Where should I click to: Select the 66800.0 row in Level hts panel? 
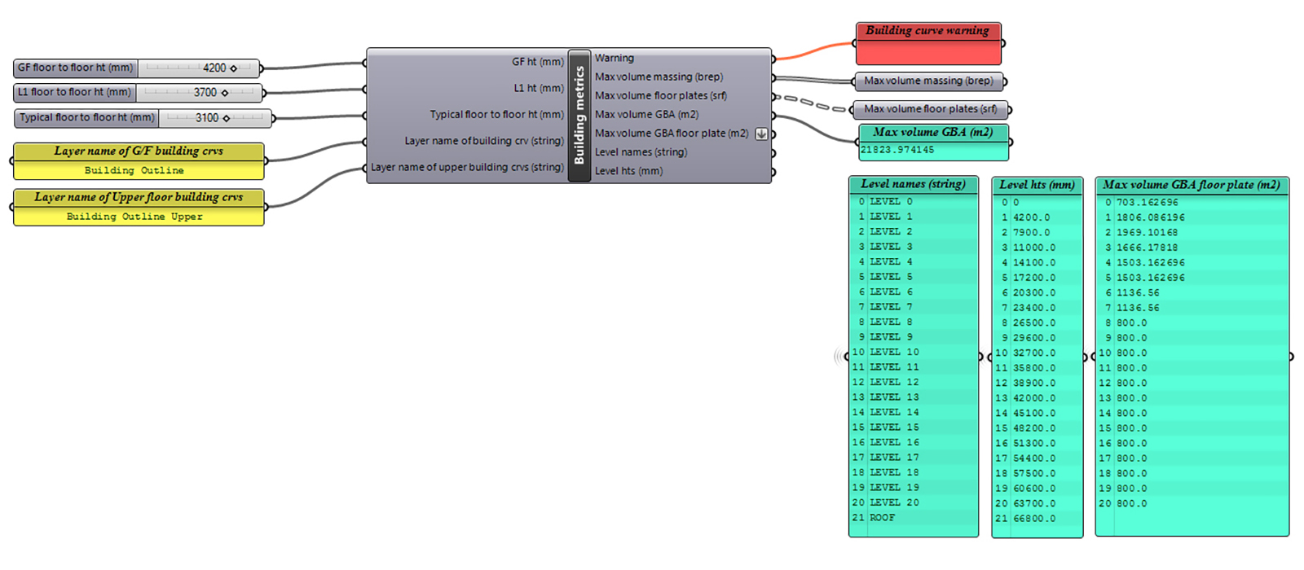1033,519
